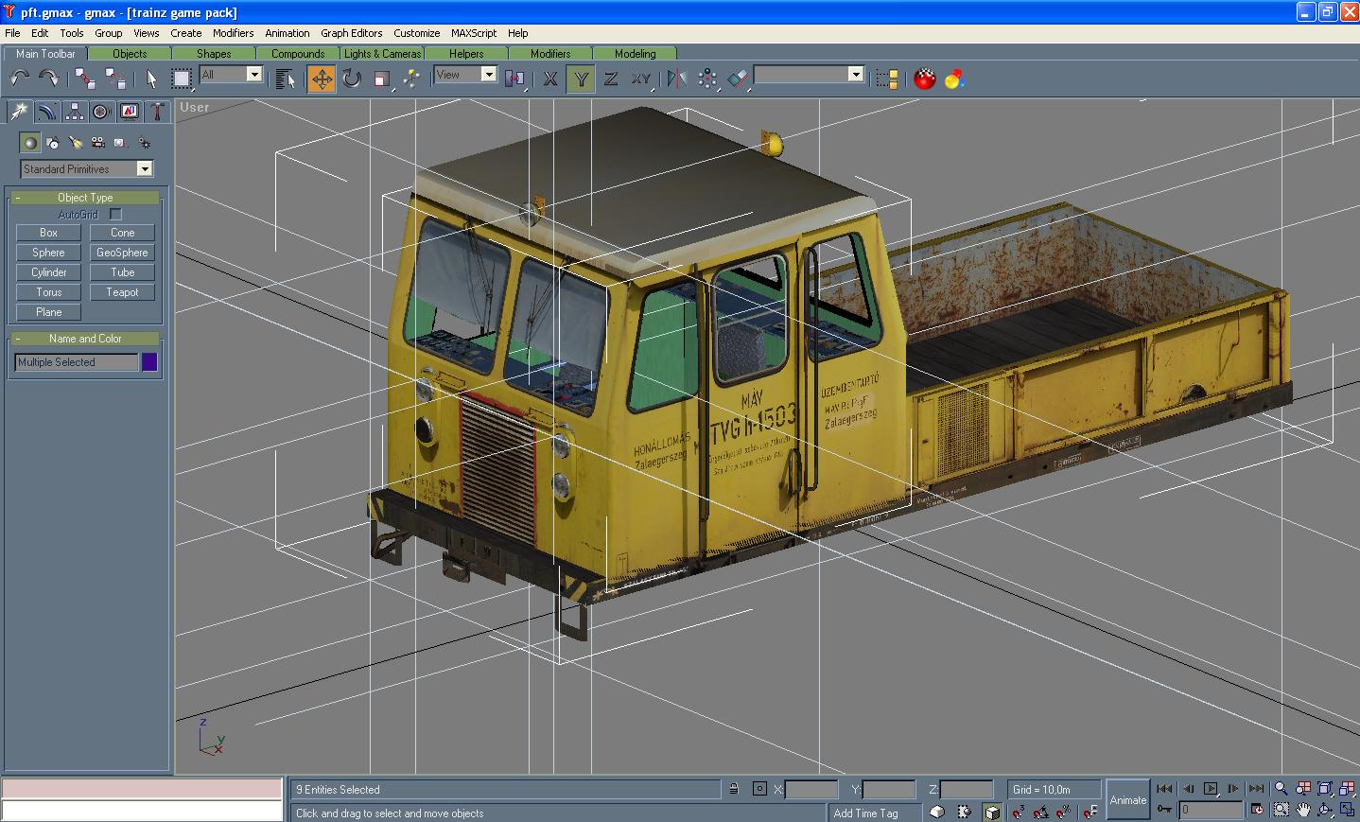Click the Multiple Selected name field

pos(76,362)
